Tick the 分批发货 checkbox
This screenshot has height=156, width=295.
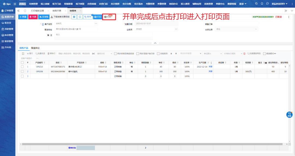(158, 54)
